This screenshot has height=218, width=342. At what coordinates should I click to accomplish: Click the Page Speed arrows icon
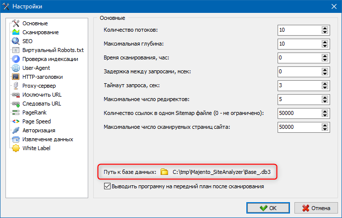pyautogui.click(x=16, y=121)
